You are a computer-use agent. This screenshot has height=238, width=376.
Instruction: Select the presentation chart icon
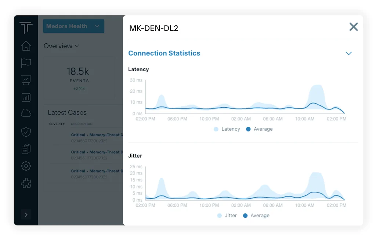(26, 80)
